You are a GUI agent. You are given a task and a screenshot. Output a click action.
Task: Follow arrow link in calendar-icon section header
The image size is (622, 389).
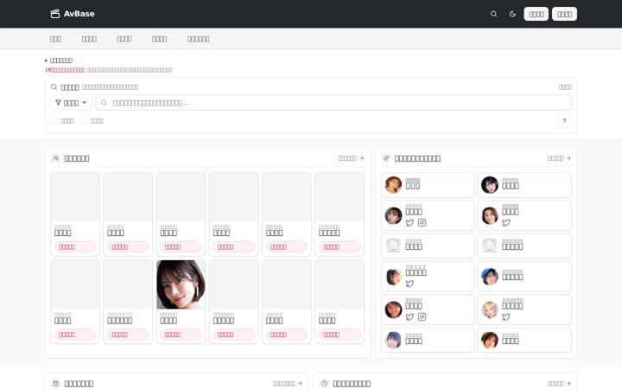coord(288,384)
